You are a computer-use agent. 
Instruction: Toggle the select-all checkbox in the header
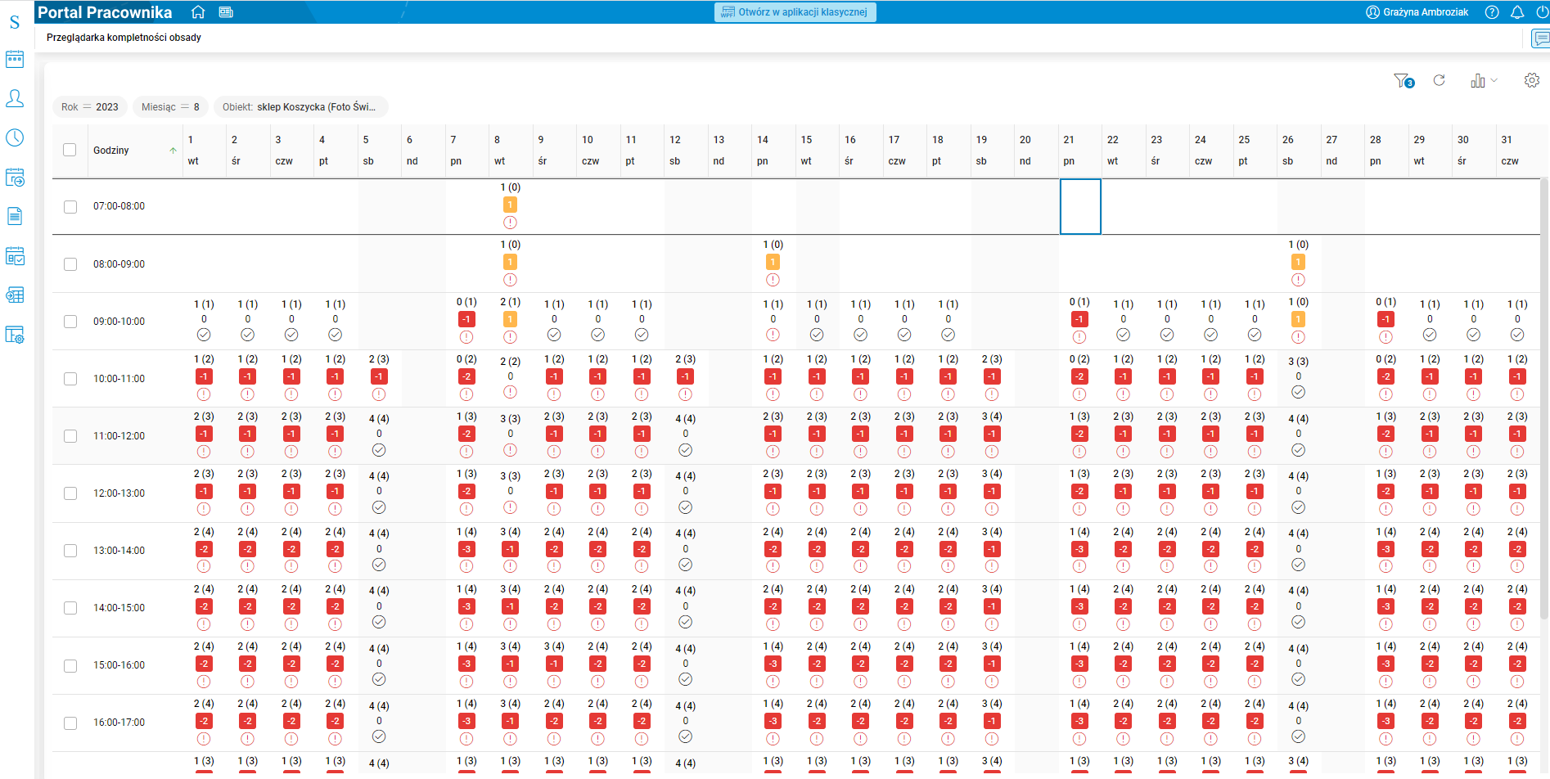point(70,150)
